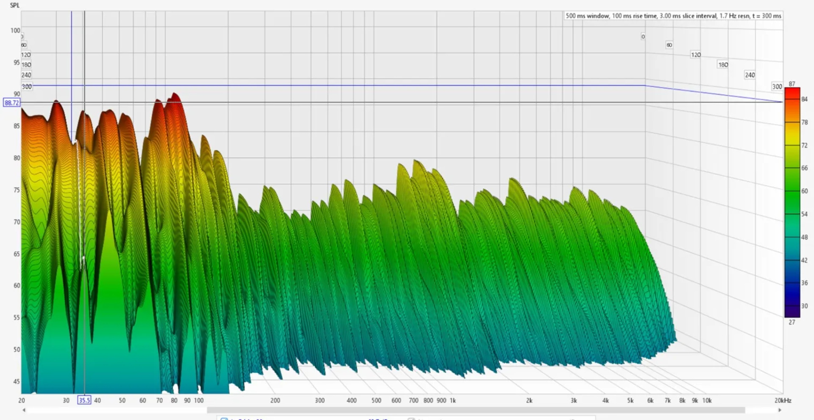
Task: Click the window settings info text at top right
Action: click(x=673, y=16)
